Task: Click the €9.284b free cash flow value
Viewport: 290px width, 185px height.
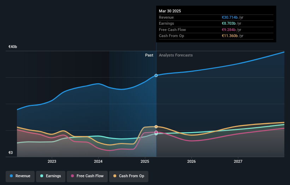Action: (x=229, y=30)
